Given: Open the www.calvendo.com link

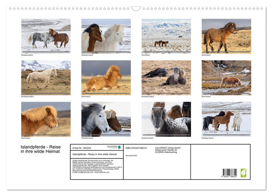Looking at the screenshot, I should [x=102, y=173].
